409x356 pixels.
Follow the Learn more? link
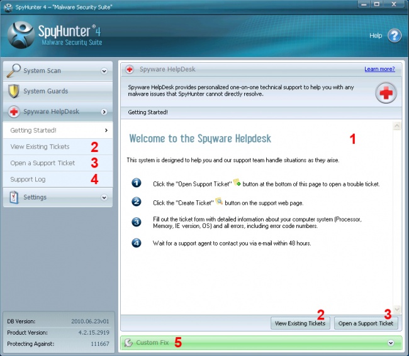click(x=379, y=69)
